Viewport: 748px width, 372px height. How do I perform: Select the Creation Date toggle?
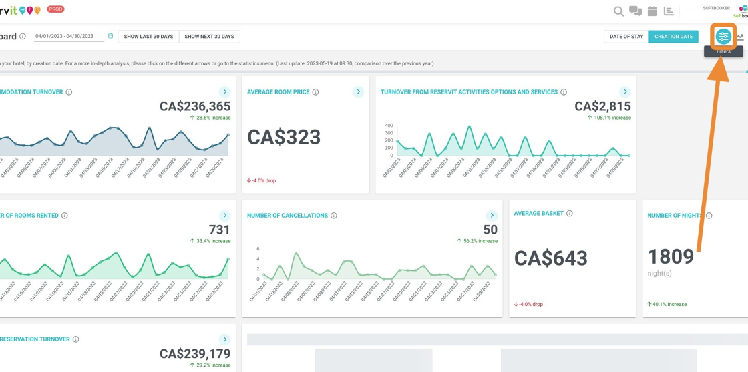pyautogui.click(x=673, y=37)
